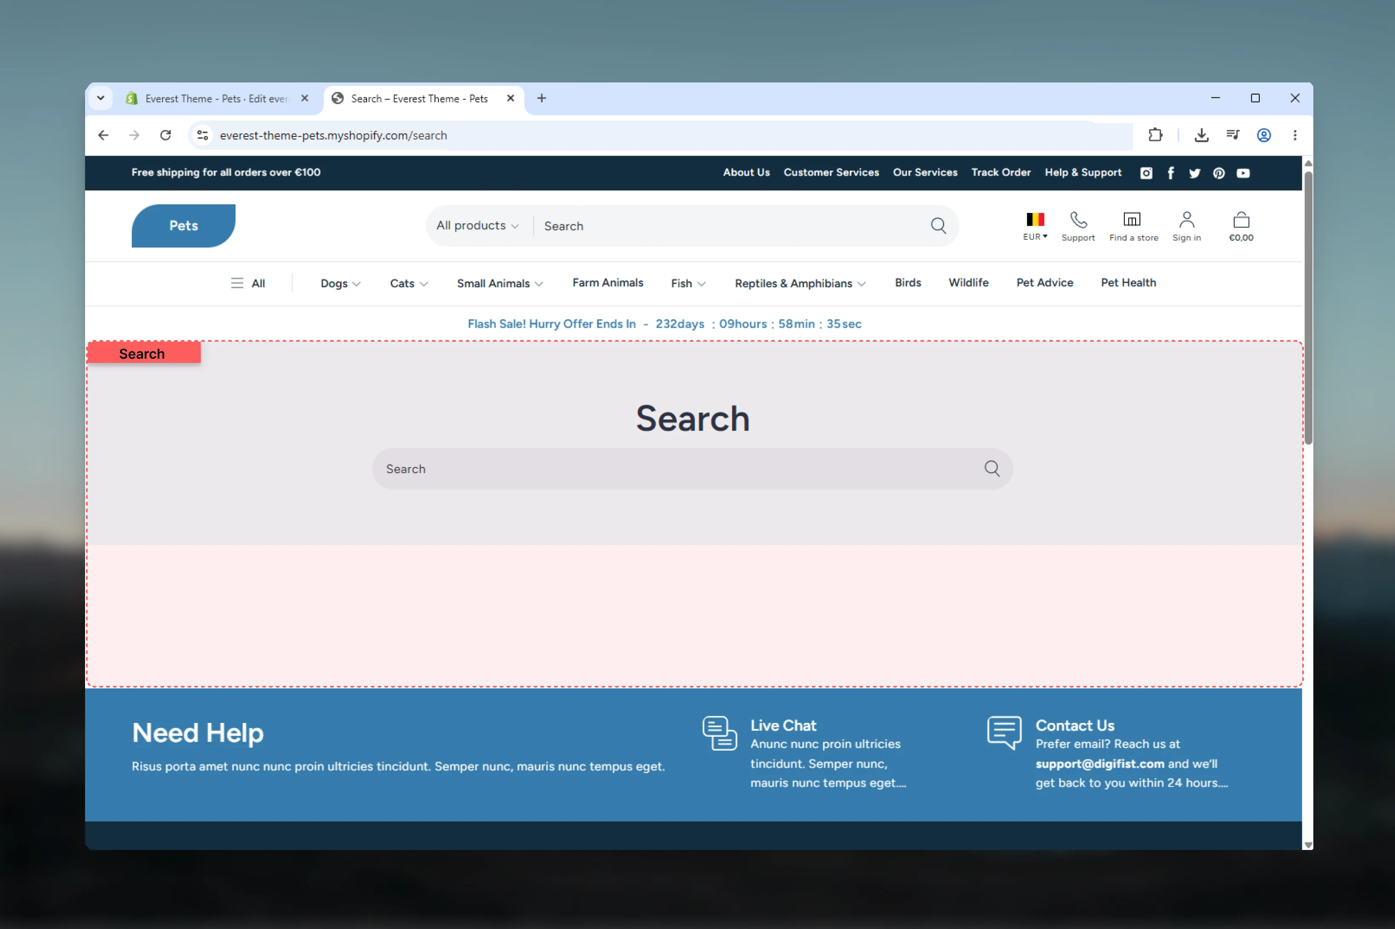Open the EUR currency selector

click(x=1034, y=236)
